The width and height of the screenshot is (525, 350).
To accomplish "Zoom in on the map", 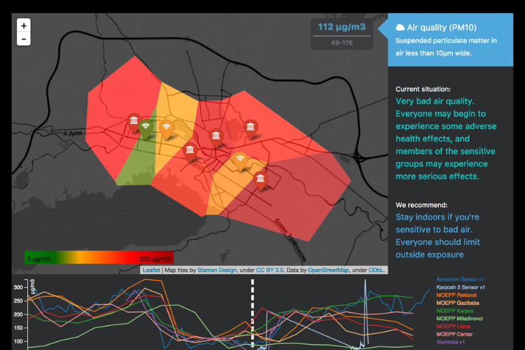I will [x=24, y=25].
